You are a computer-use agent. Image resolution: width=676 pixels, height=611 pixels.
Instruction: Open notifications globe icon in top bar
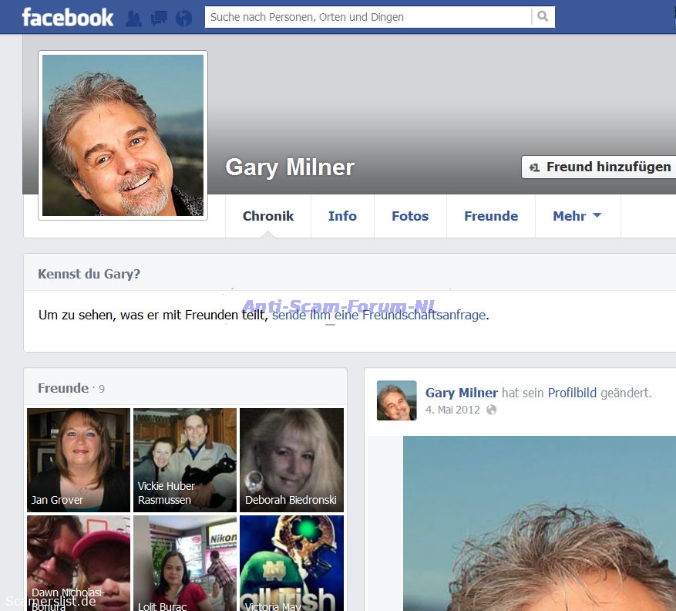pos(183,18)
